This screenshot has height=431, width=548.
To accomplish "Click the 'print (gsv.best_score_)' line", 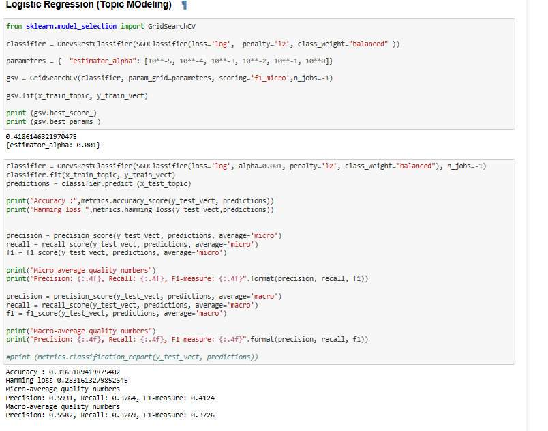I will (x=51, y=113).
